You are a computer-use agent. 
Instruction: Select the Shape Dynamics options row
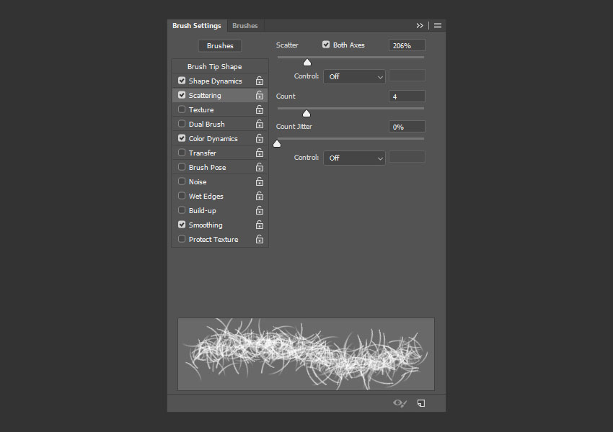[220, 81]
